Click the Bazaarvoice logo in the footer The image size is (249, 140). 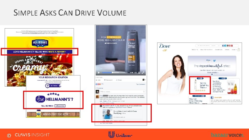(227, 135)
